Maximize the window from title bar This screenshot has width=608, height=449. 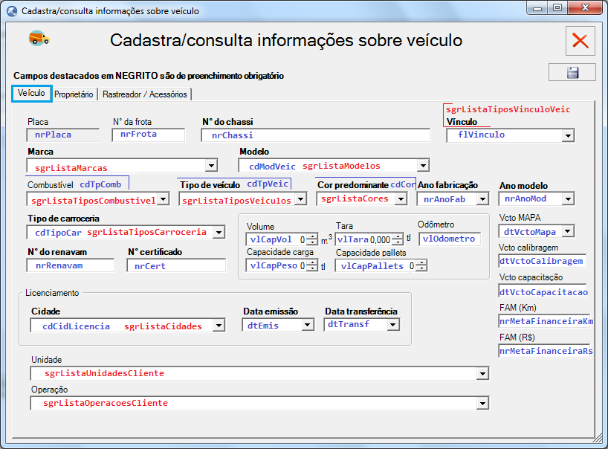coord(557,8)
